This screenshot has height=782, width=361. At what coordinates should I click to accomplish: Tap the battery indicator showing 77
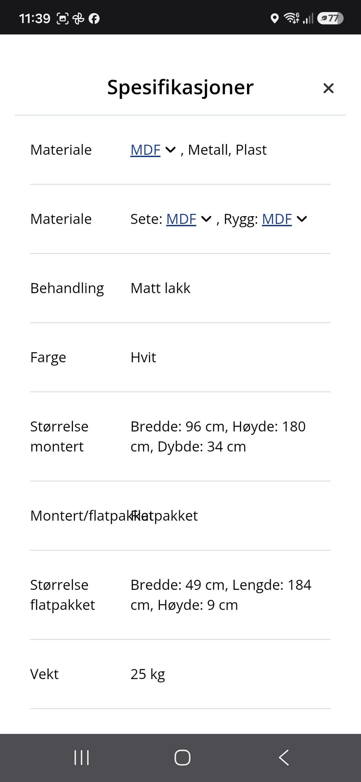pyautogui.click(x=330, y=18)
